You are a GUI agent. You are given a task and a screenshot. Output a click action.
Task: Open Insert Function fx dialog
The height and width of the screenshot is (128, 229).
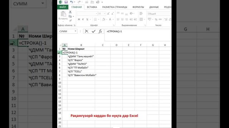[x=100, y=31]
